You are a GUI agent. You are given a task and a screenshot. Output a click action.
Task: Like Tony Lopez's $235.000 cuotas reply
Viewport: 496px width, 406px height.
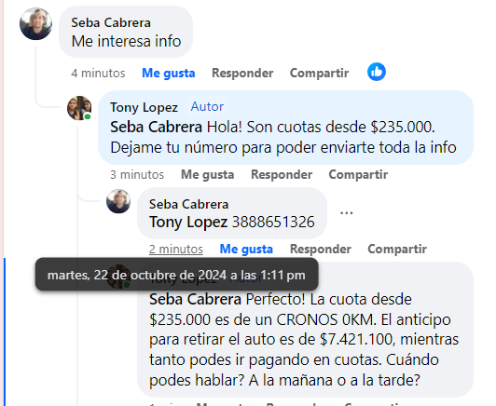click(x=207, y=174)
